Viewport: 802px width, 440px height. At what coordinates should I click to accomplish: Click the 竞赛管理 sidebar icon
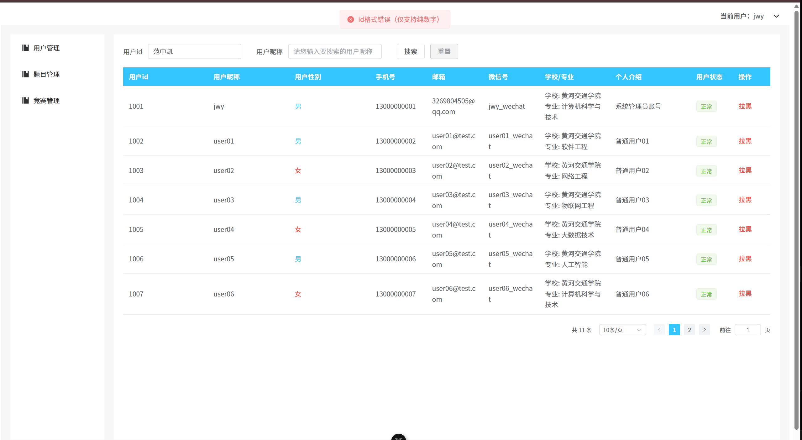[25, 100]
